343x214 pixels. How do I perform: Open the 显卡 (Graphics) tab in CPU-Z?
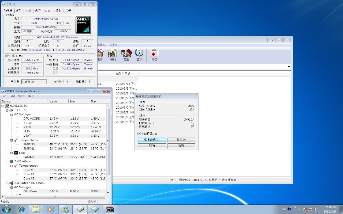(58, 11)
